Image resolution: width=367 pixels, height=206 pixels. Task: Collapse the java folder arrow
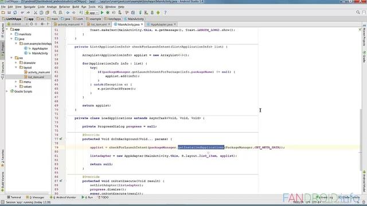click(x=11, y=39)
